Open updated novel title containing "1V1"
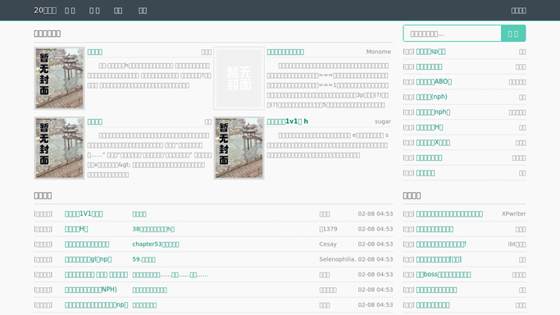Viewport: 560px width, 315px height. 84,214
